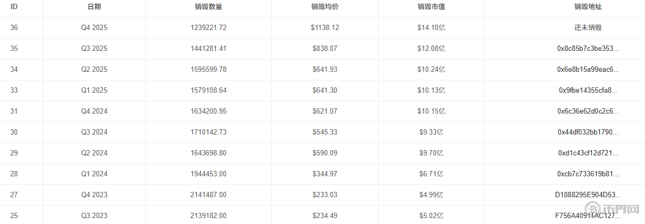Open burn address link 0xd1c43cf12d721...

tap(588, 153)
